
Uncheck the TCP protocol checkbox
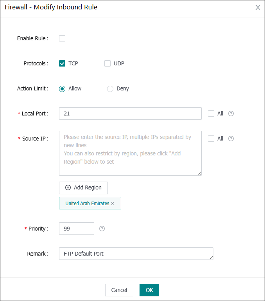tap(62, 63)
